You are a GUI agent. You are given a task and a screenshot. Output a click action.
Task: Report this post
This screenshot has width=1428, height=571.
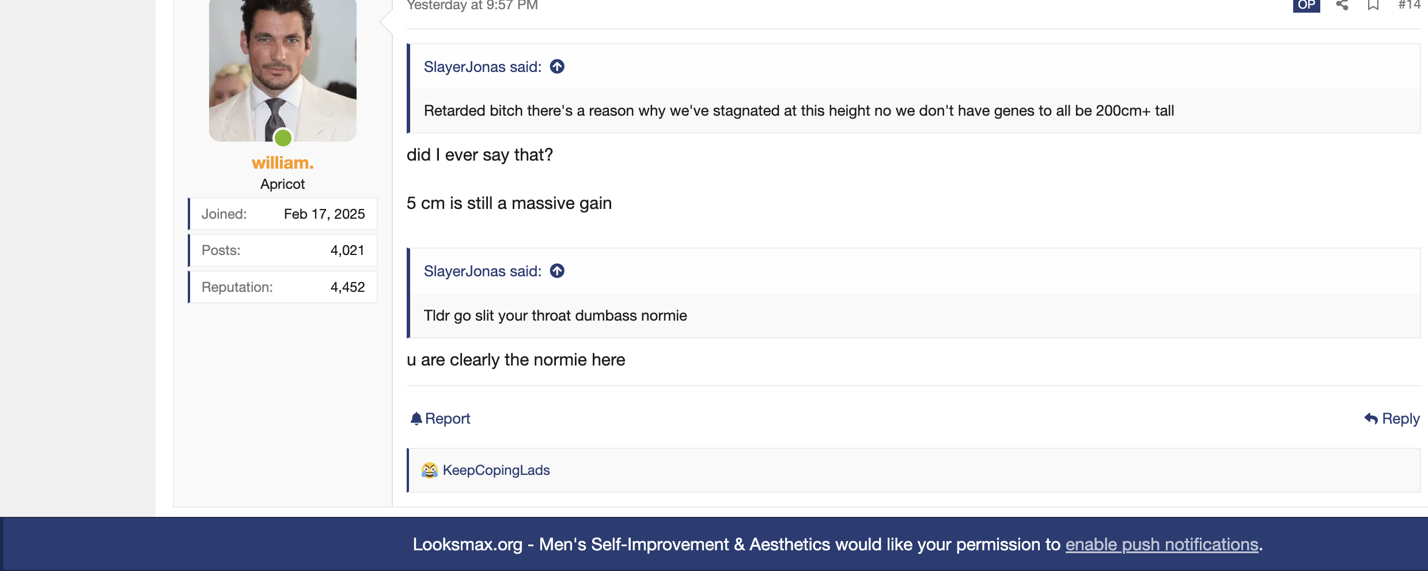click(441, 418)
